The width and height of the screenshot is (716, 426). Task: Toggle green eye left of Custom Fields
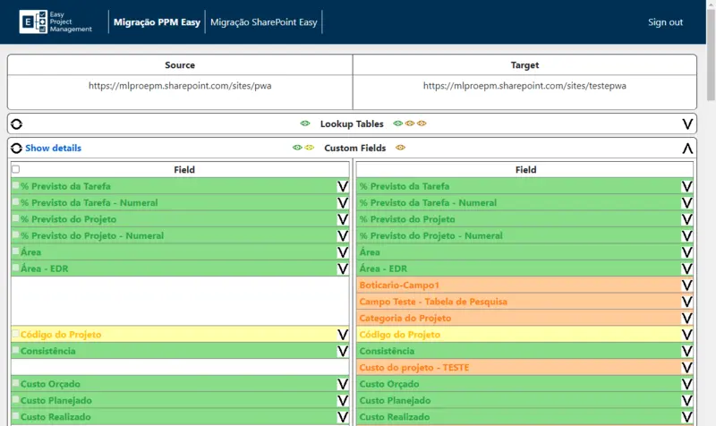point(297,148)
